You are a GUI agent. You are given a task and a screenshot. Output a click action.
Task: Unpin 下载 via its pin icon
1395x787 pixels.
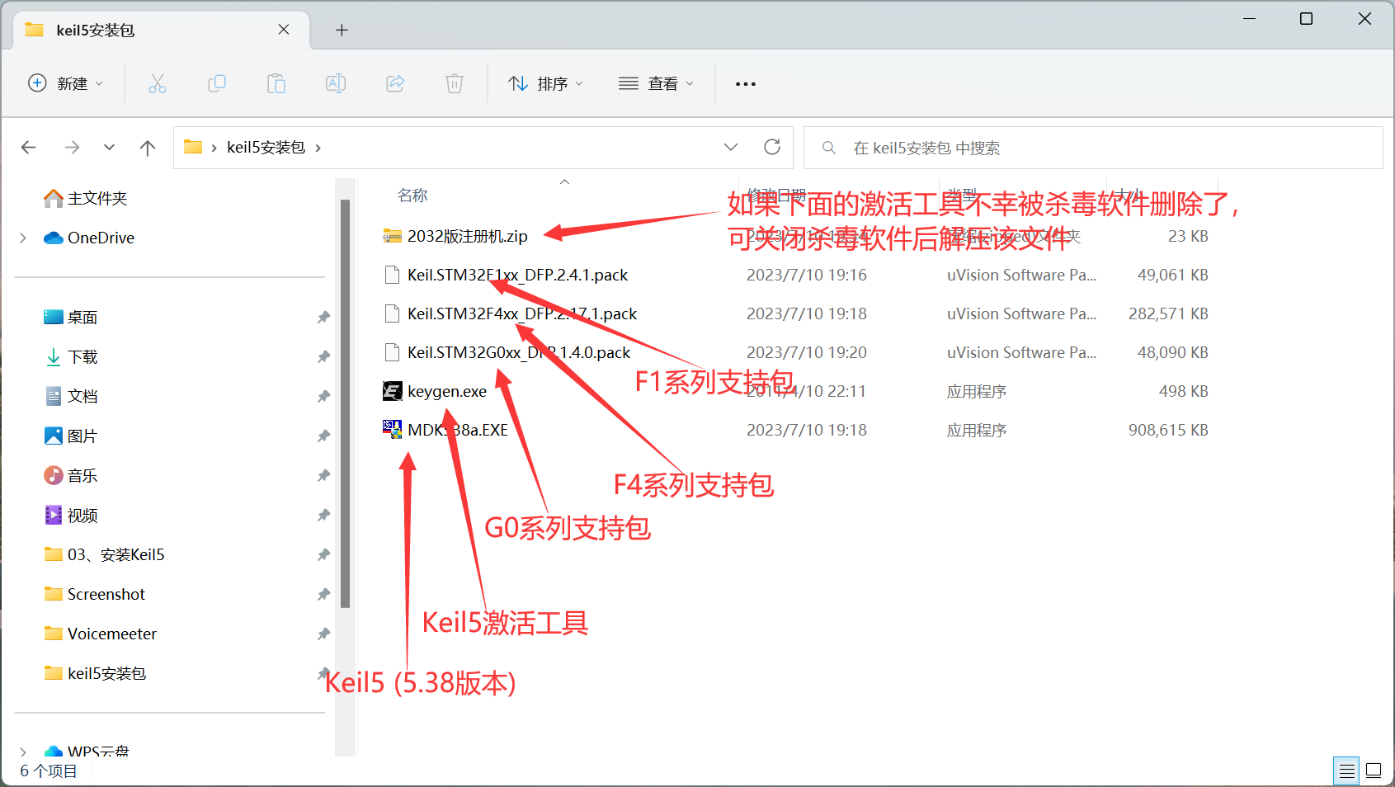click(x=324, y=357)
